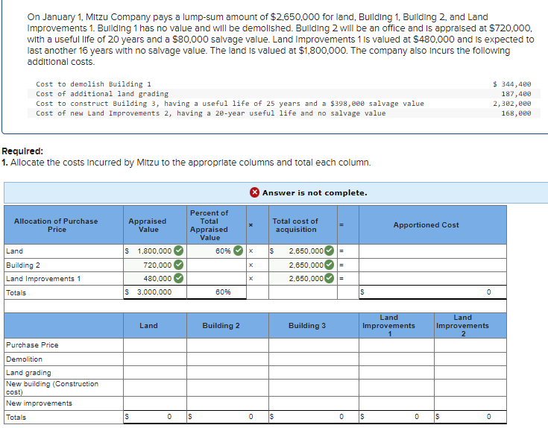Click green checkmark beside Building 2 row total cost 2,650,000
This screenshot has width=548, height=428.
coord(329,265)
